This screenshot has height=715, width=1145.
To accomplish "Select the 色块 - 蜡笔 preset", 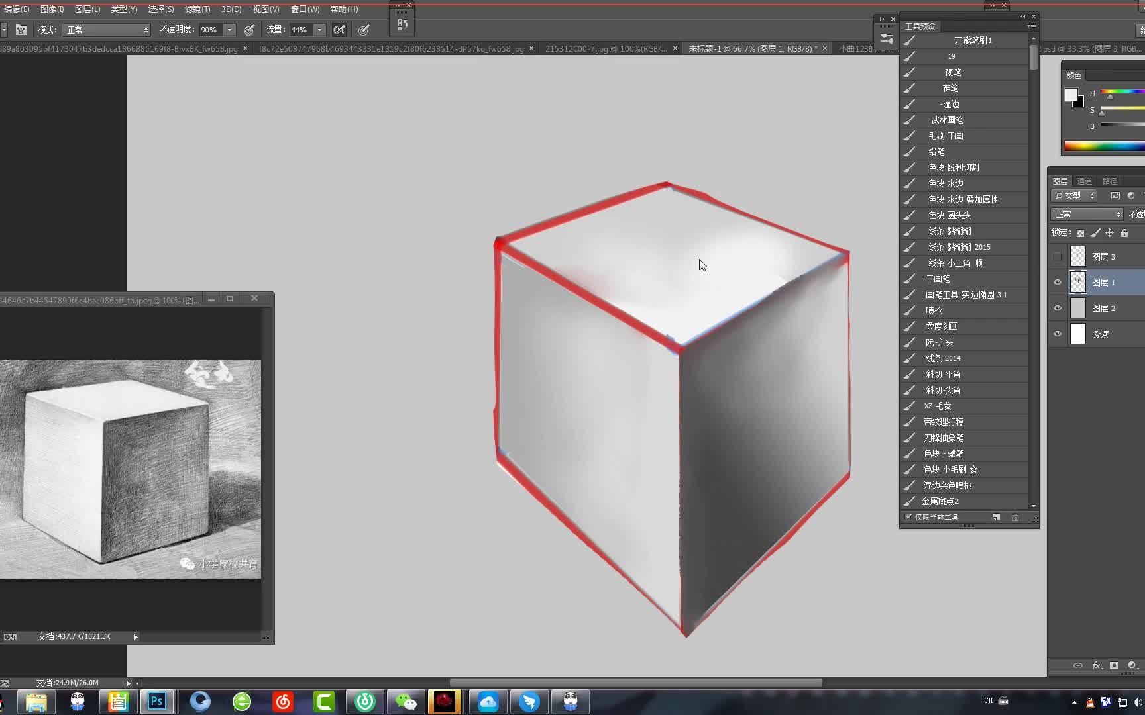I will (964, 453).
